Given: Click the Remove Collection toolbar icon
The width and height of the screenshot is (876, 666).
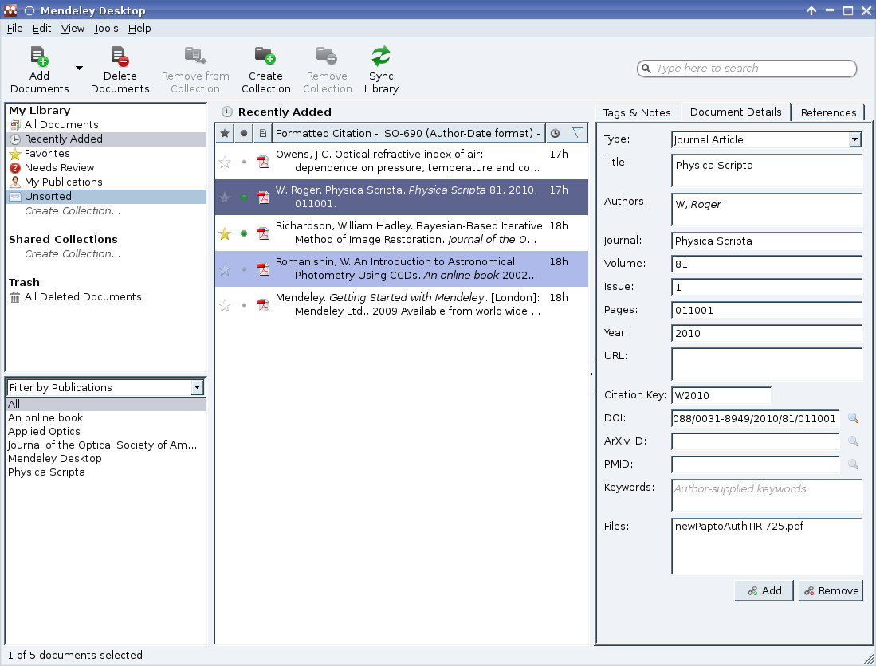Looking at the screenshot, I should tap(327, 56).
